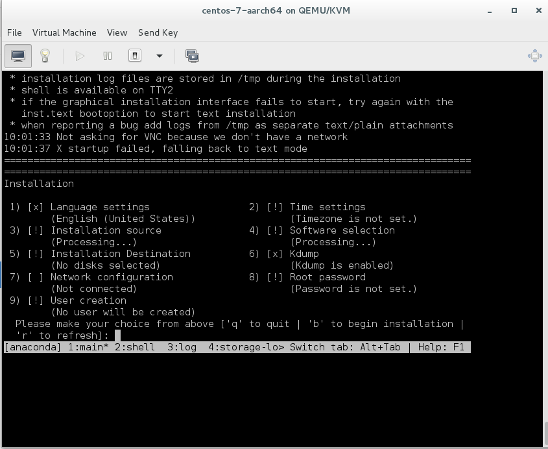This screenshot has width=548, height=449.
Task: Click the '3:log' anaconda tab
Action: click(x=182, y=347)
